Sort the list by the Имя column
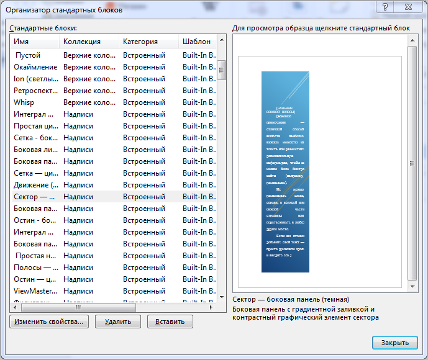 pos(34,42)
